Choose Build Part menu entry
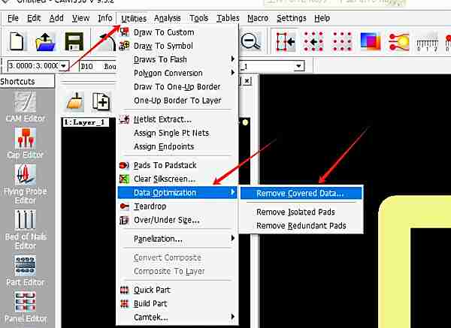This screenshot has width=451, height=328. 177,303
